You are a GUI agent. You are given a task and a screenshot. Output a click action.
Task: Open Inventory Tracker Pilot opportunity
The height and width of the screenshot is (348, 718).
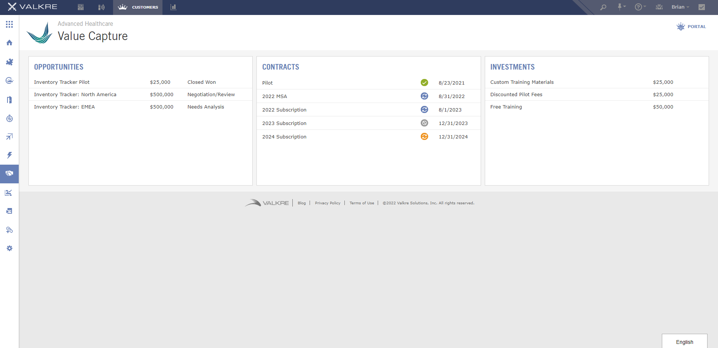tap(62, 82)
